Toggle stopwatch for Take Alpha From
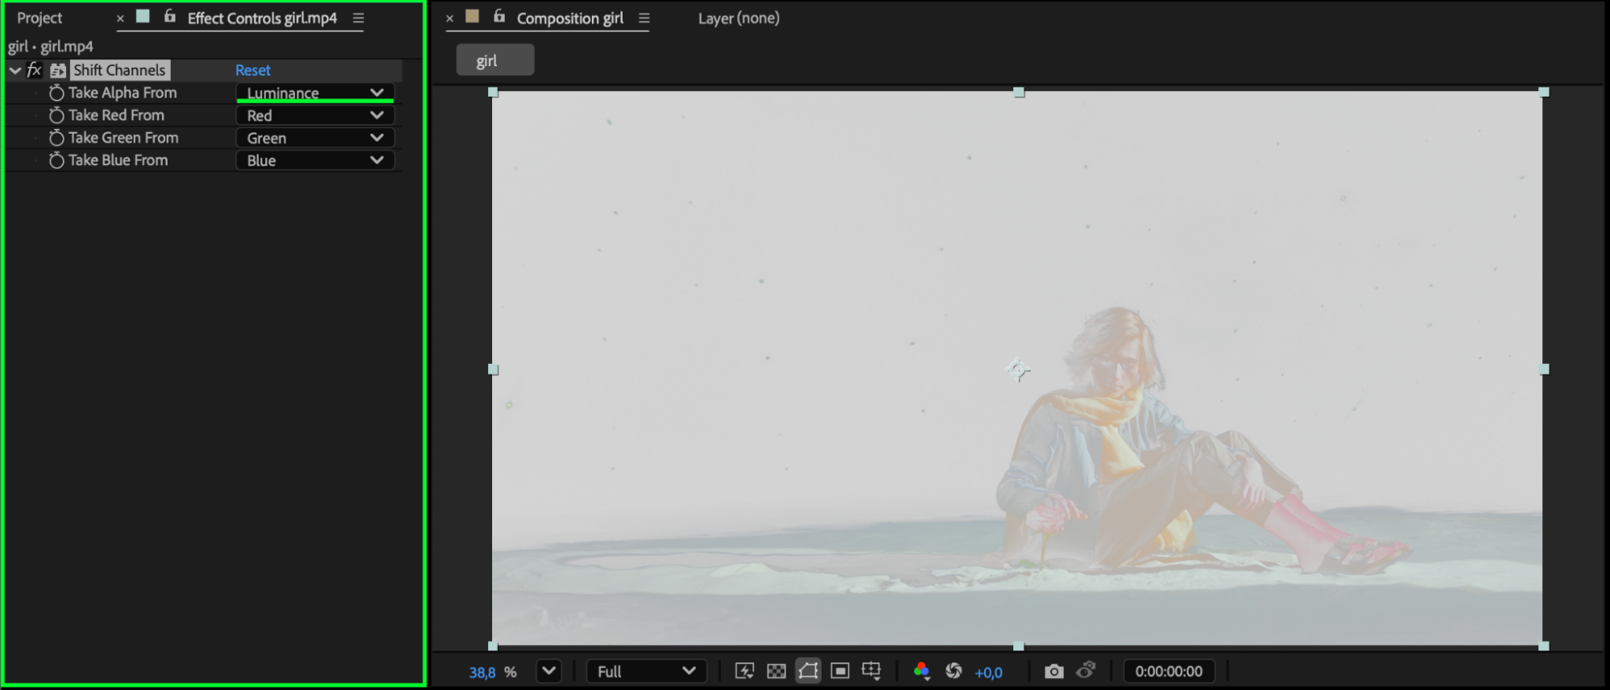1610x690 pixels. point(56,93)
